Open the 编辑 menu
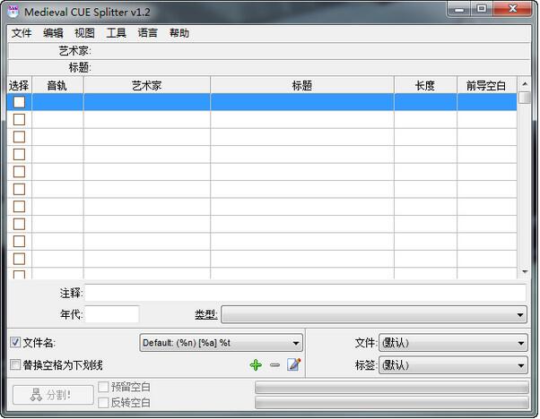This screenshot has height=419, width=540. [53, 33]
